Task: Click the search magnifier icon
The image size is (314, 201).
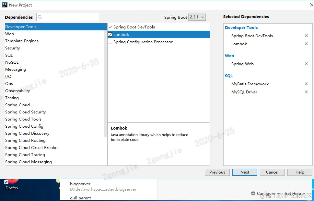Action: [x=40, y=17]
